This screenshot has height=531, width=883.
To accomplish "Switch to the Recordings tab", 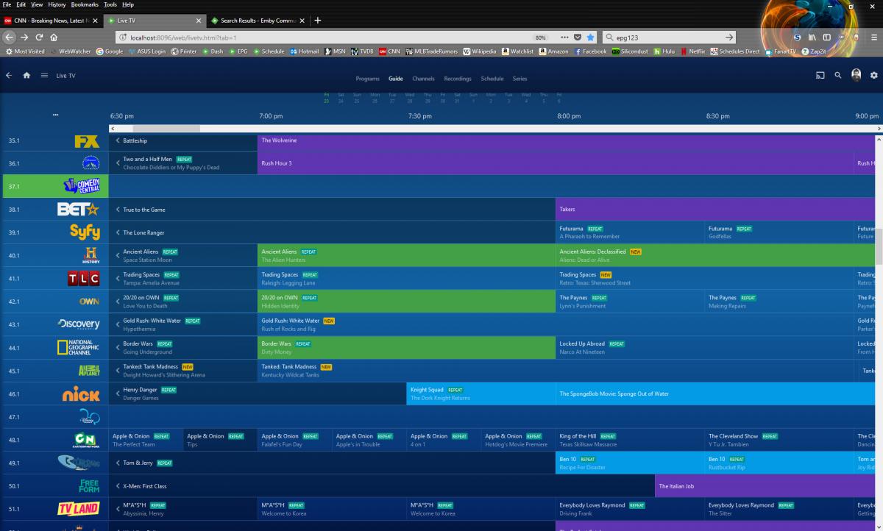I will click(x=458, y=79).
